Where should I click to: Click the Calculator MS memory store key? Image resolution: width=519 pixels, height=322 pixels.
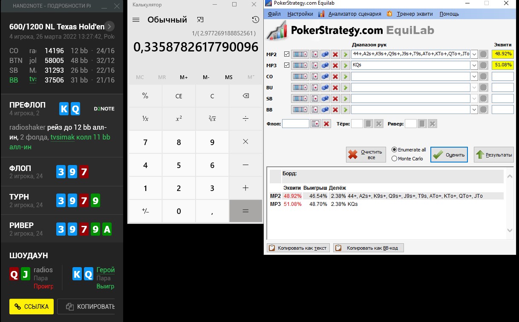coord(229,77)
